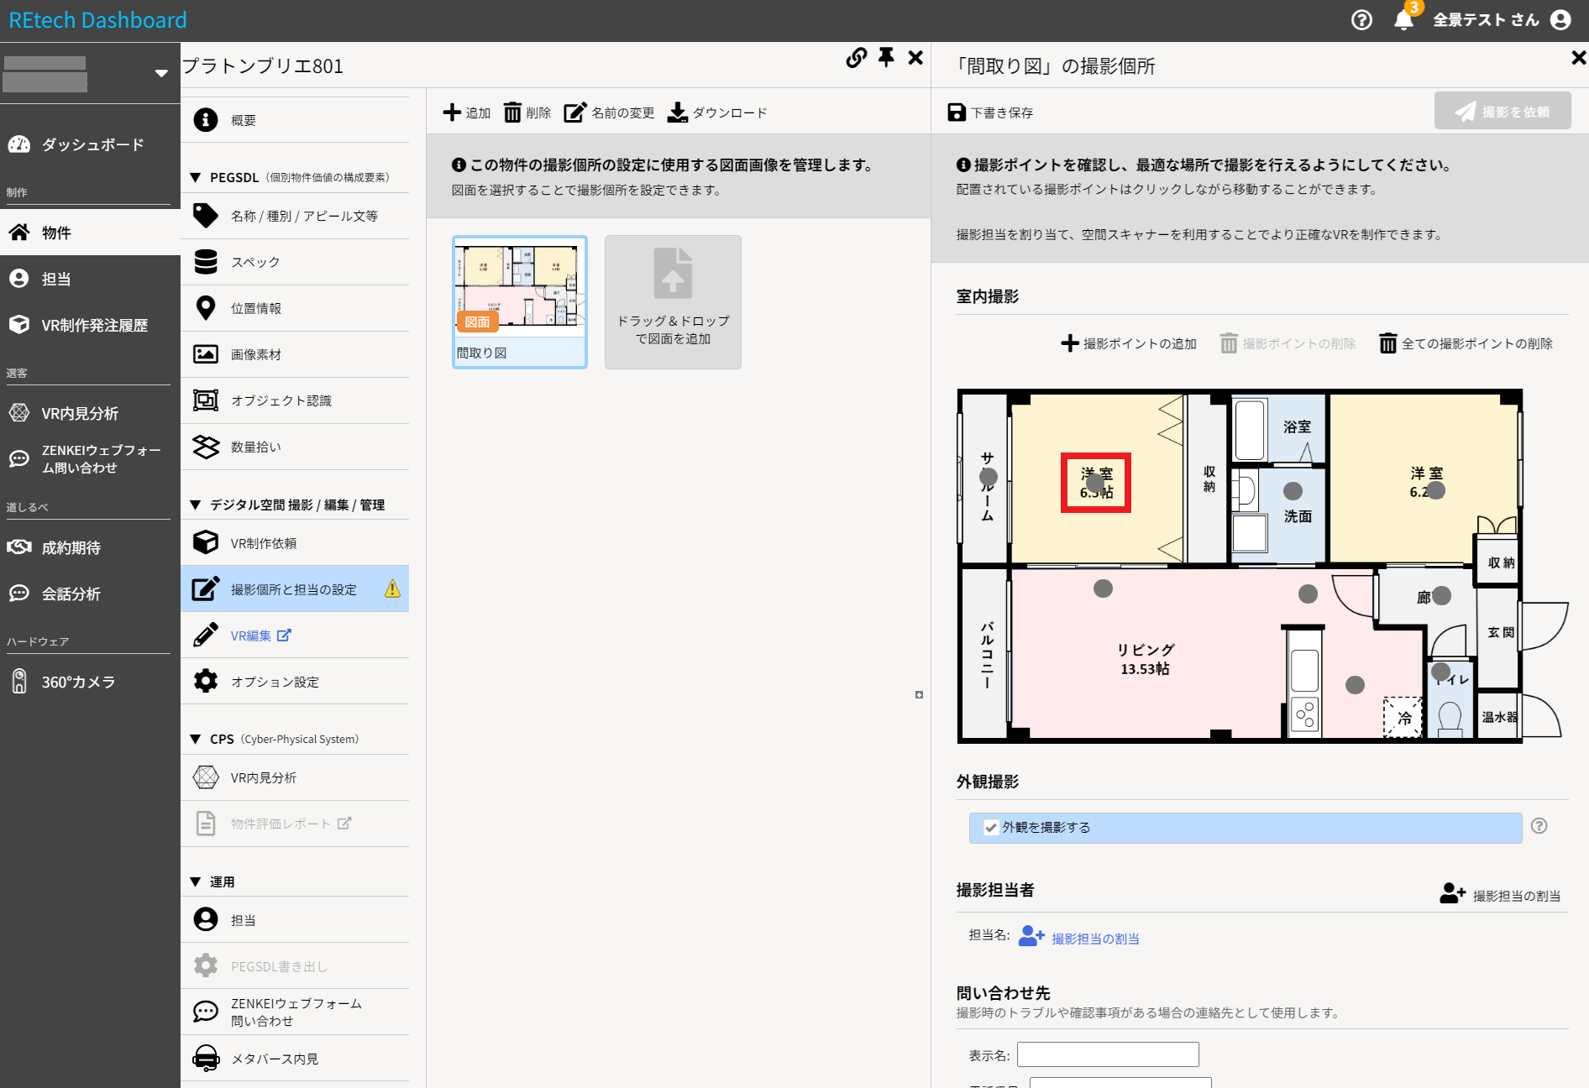Click the rename pencil icon in toolbar
This screenshot has width=1589, height=1088.
click(575, 112)
